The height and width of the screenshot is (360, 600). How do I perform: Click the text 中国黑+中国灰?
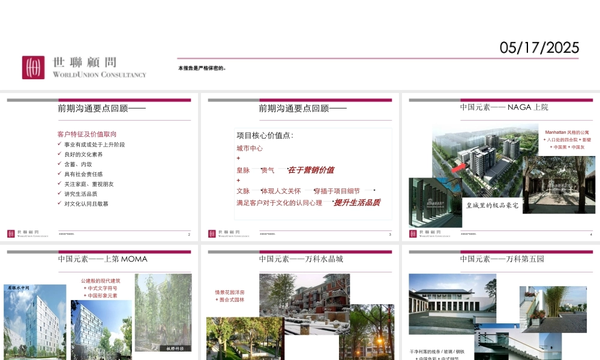pyautogui.click(x=567, y=147)
